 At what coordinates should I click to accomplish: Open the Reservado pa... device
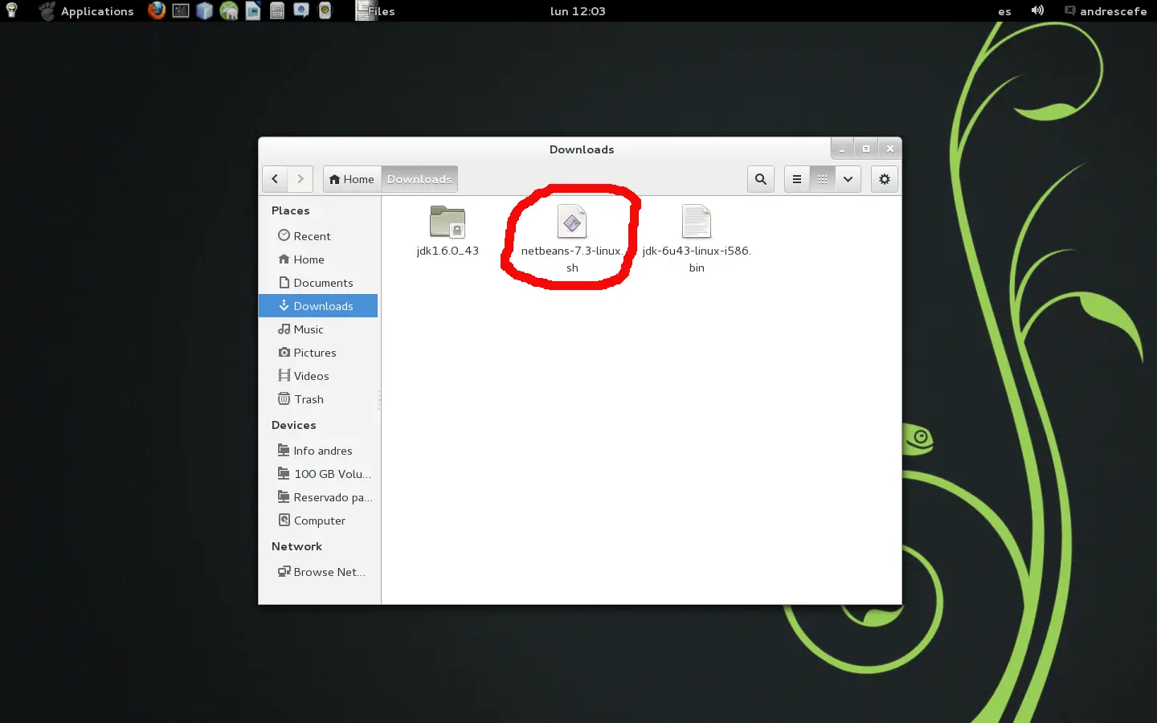pos(318,497)
